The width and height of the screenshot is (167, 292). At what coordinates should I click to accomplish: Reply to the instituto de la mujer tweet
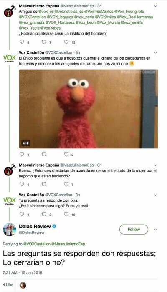tap(22, 184)
